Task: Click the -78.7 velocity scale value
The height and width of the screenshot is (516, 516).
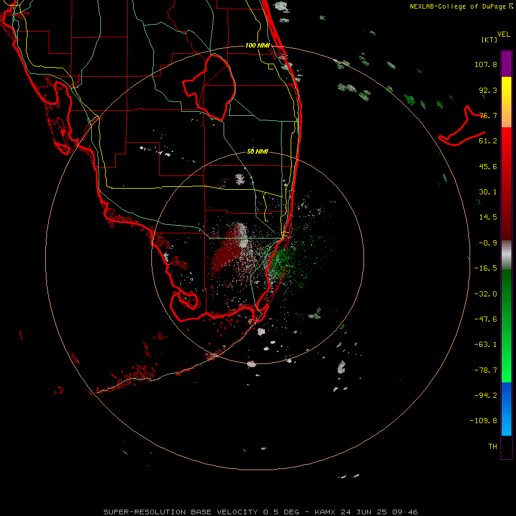Action: point(486,370)
